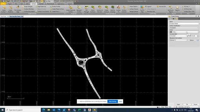Switch to the Applications ribbon tab
Viewport: 200px width, 112px height.
tap(61, 4)
